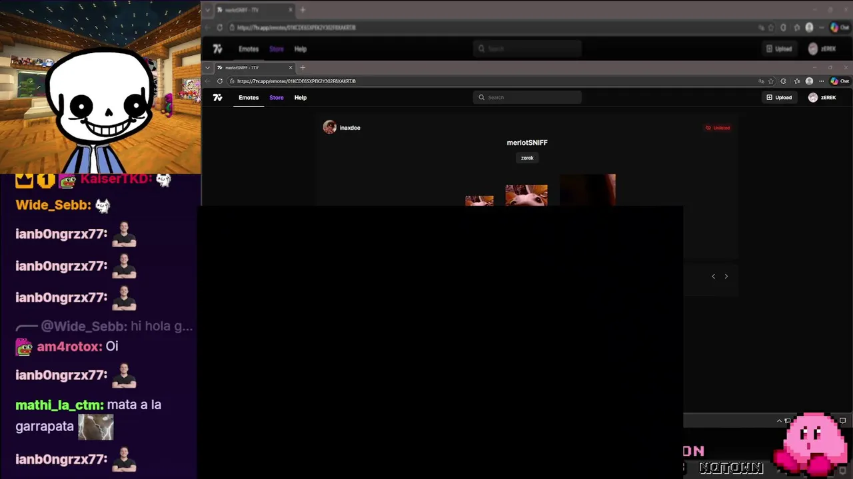Click zEREK username in front window navbar
This screenshot has height=479, width=853.
point(828,98)
